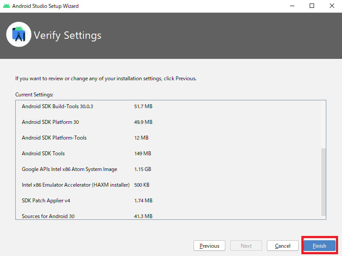
Task: Click the 1.15 GB size value
Action: (x=142, y=169)
